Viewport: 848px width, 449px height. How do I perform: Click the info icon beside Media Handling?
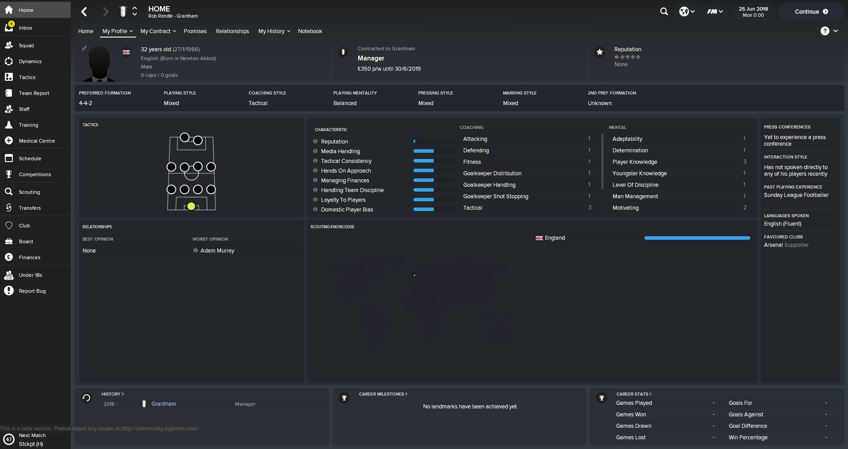(x=315, y=151)
